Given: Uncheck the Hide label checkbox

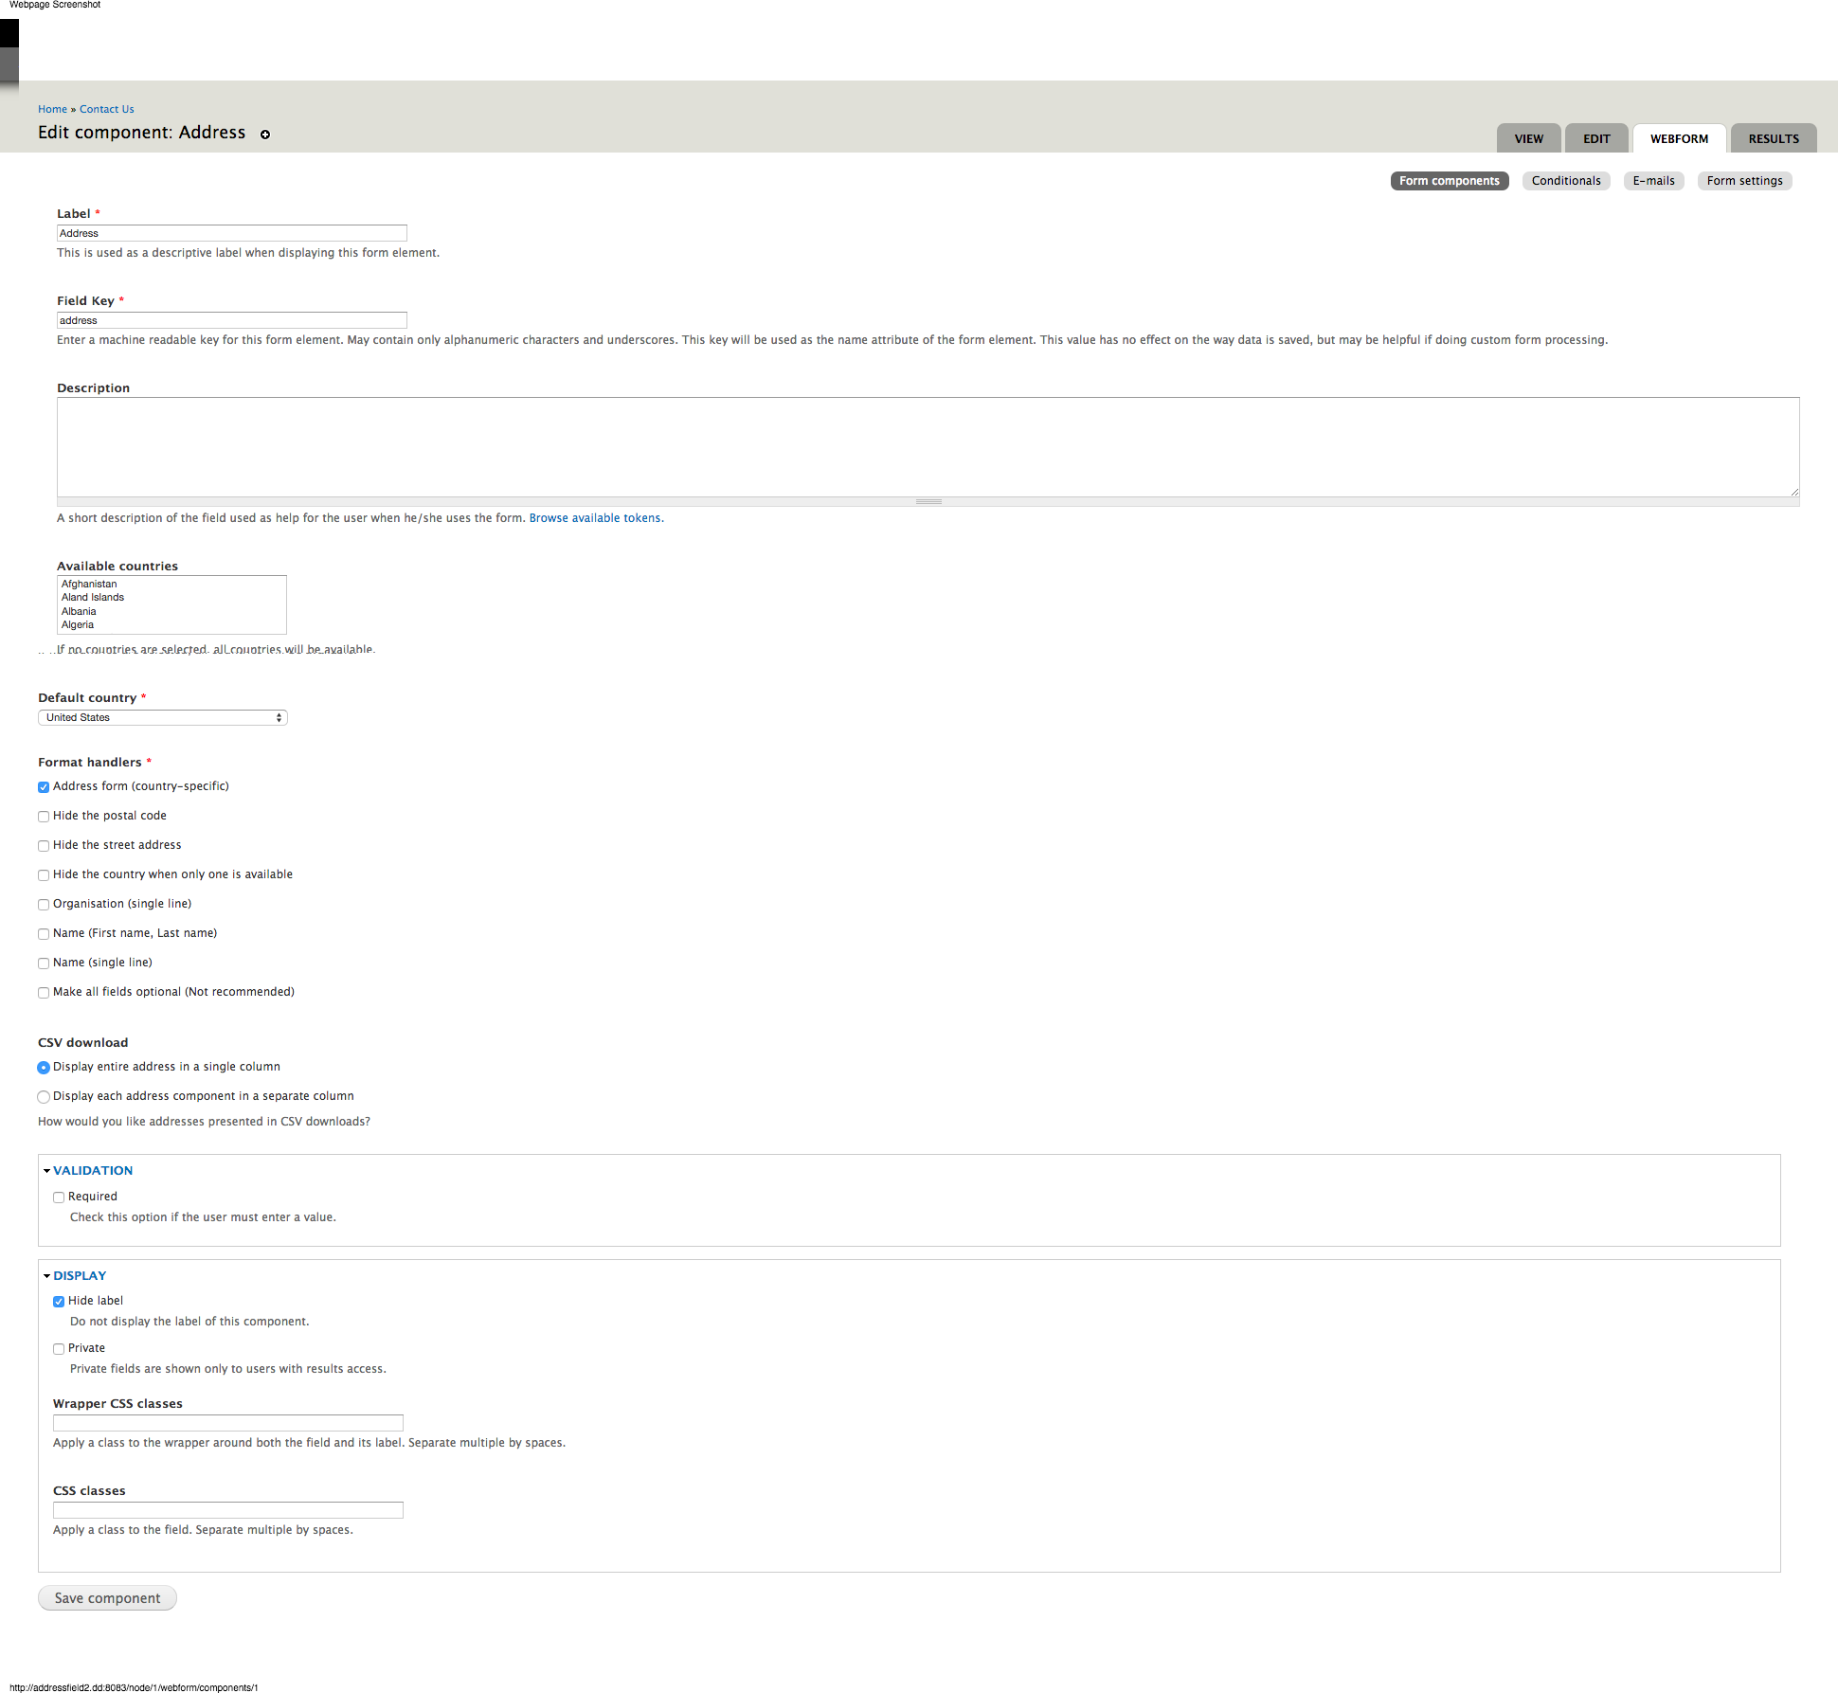Looking at the screenshot, I should 59,1301.
